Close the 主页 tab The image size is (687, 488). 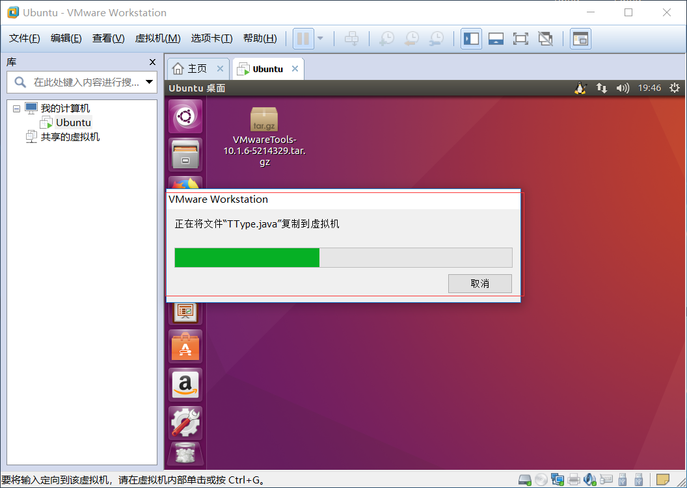tap(220, 69)
